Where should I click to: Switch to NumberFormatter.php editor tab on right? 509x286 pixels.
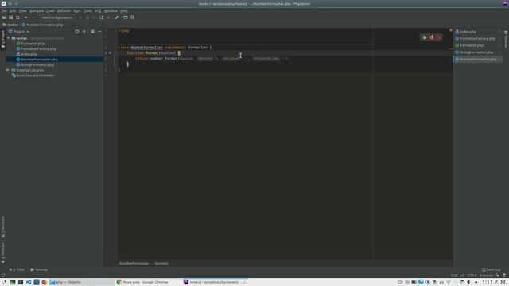pos(478,59)
